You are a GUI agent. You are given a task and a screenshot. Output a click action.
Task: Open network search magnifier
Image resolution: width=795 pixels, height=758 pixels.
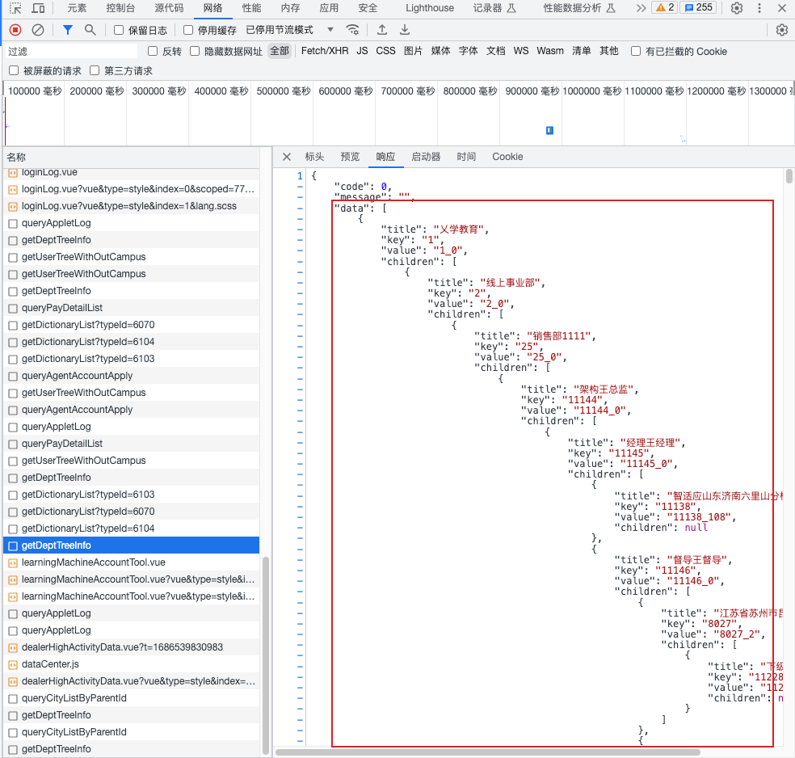pyautogui.click(x=90, y=30)
